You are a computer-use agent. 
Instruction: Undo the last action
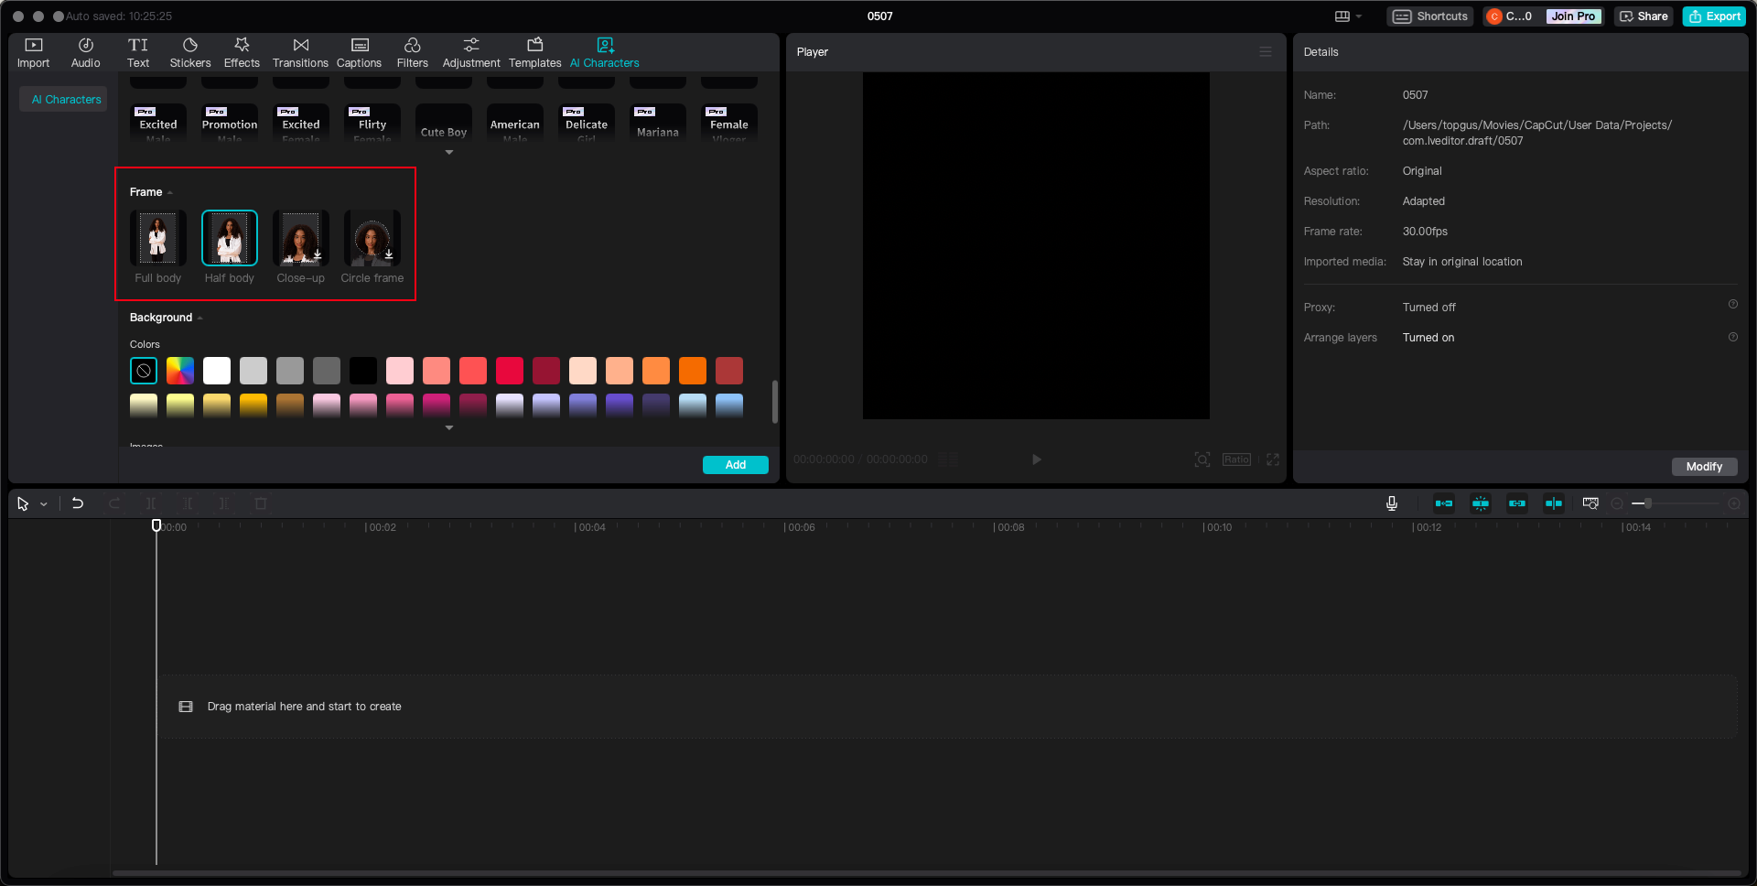[x=78, y=503]
